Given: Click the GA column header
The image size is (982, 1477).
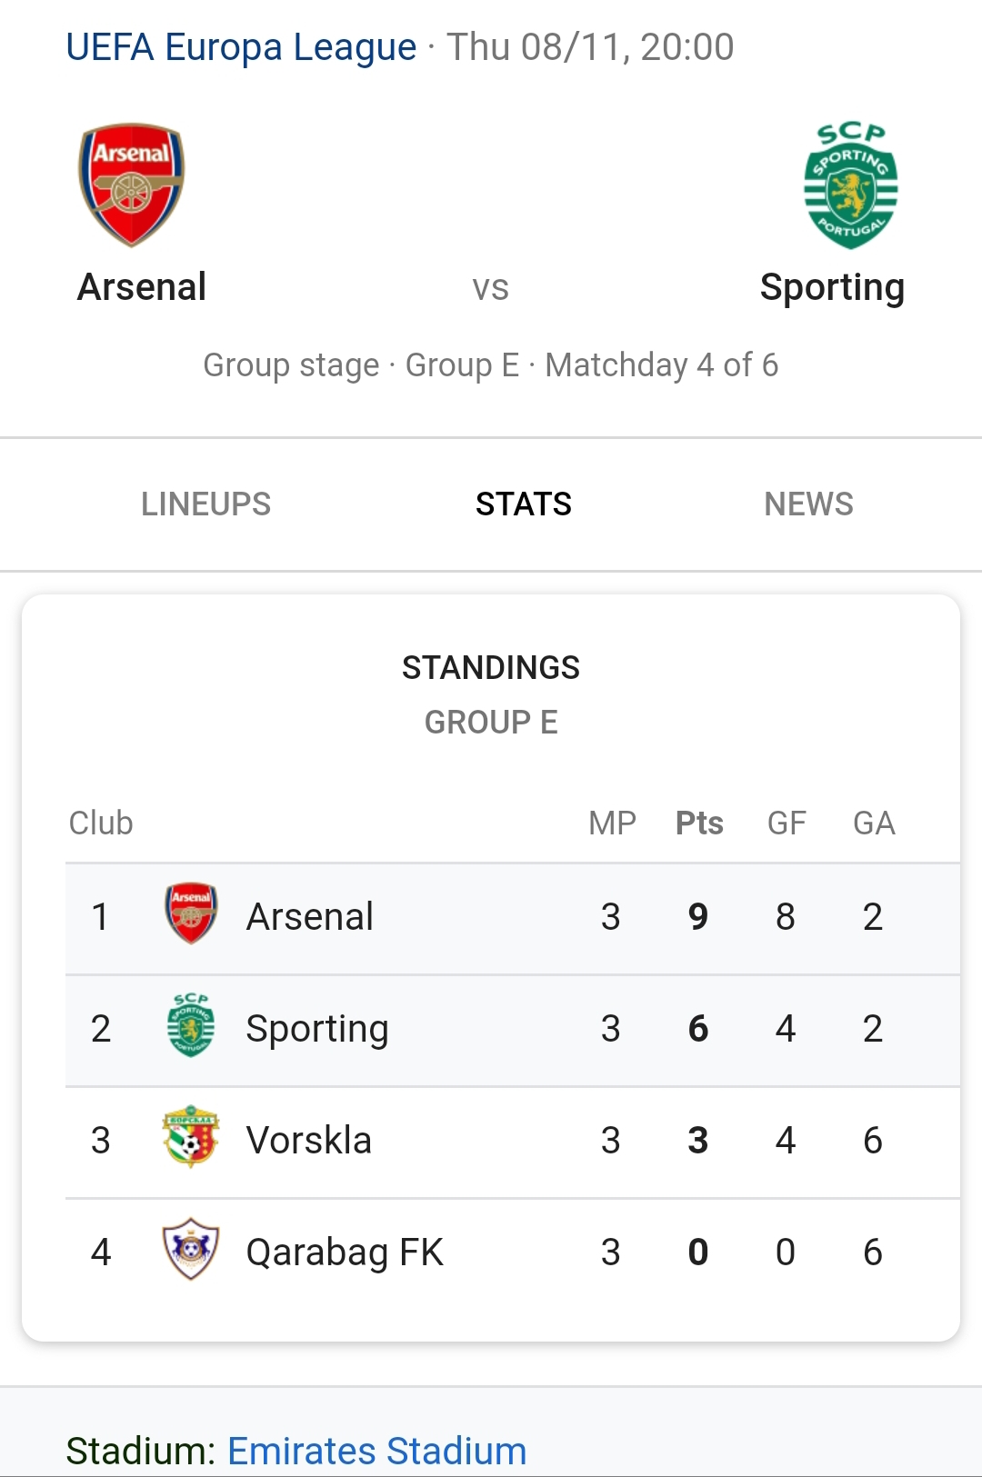Looking at the screenshot, I should click(x=874, y=823).
